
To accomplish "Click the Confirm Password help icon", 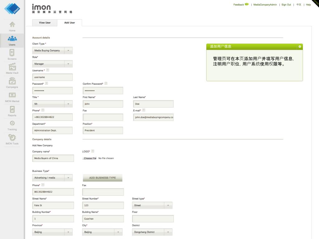I will click(x=106, y=83).
